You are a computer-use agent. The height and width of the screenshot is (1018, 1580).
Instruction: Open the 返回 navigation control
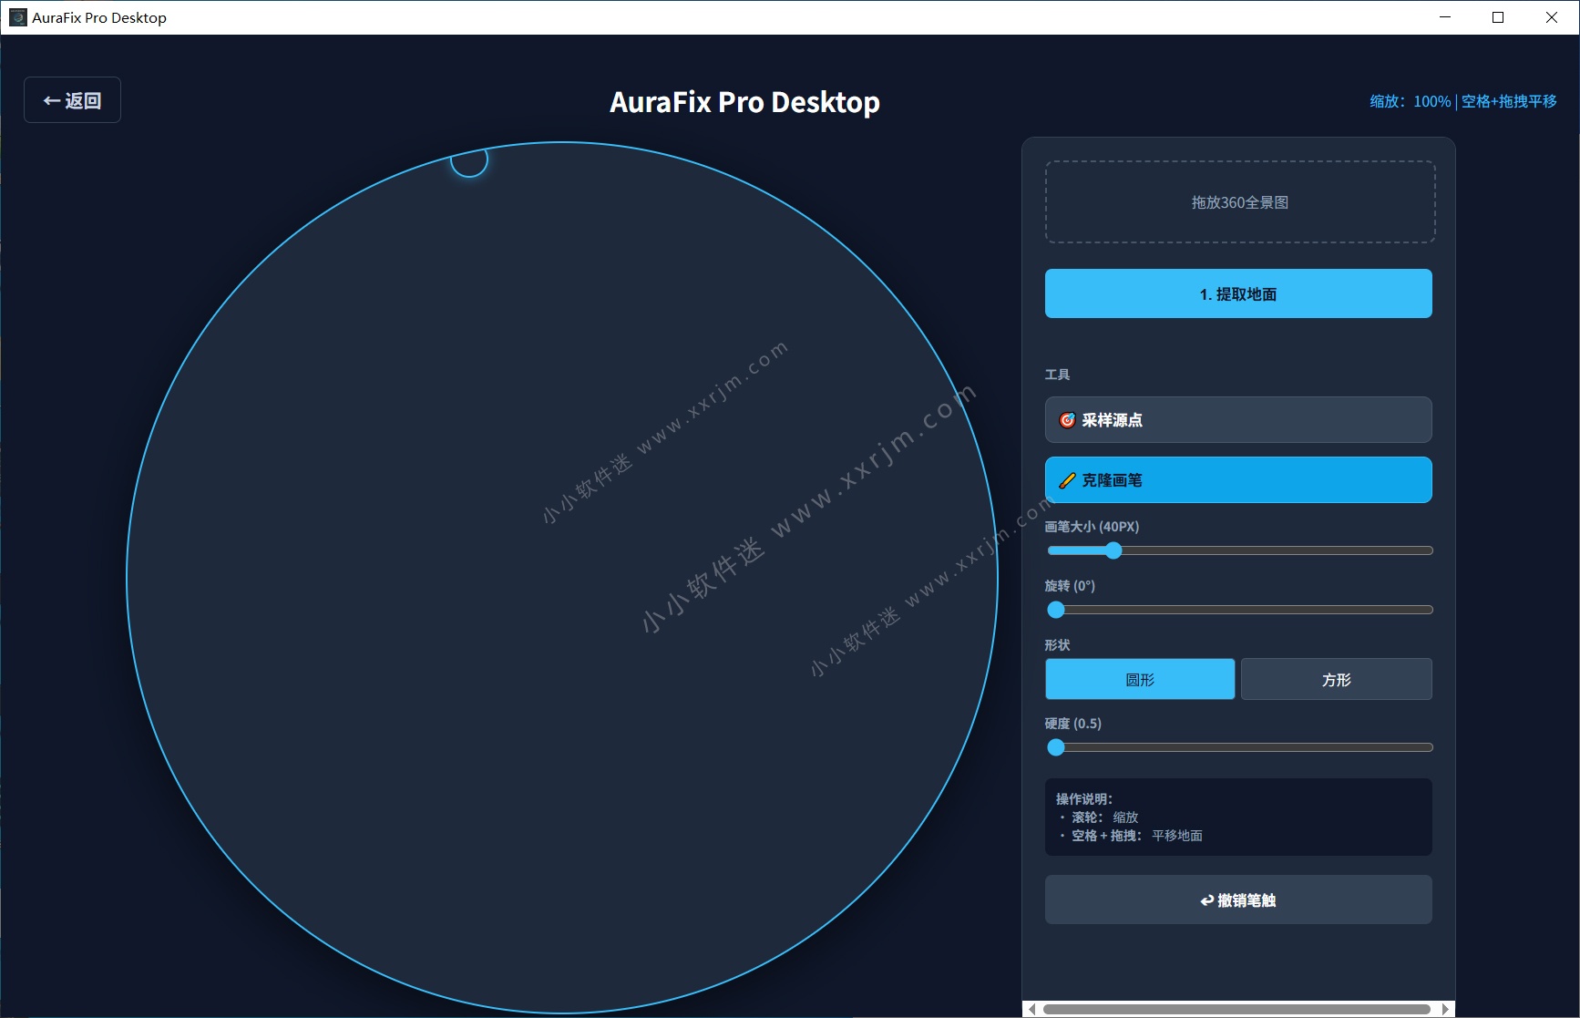[x=72, y=99]
